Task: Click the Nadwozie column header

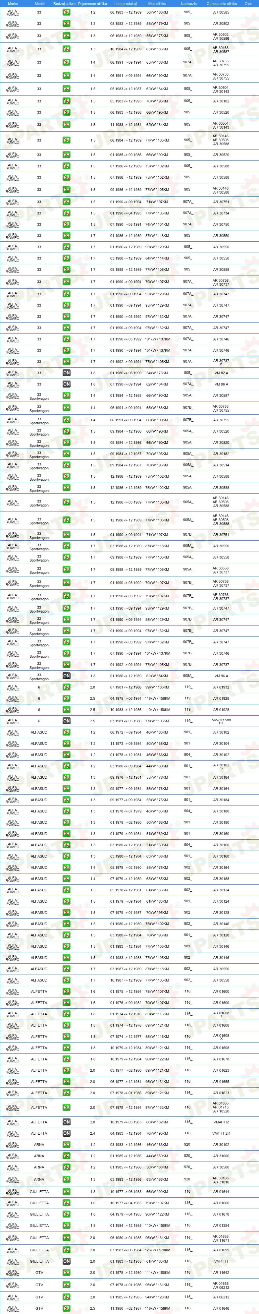Action: click(x=188, y=4)
